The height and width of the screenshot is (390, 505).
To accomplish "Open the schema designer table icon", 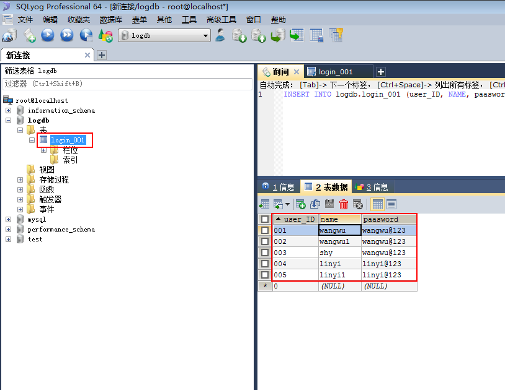I will [x=316, y=35].
